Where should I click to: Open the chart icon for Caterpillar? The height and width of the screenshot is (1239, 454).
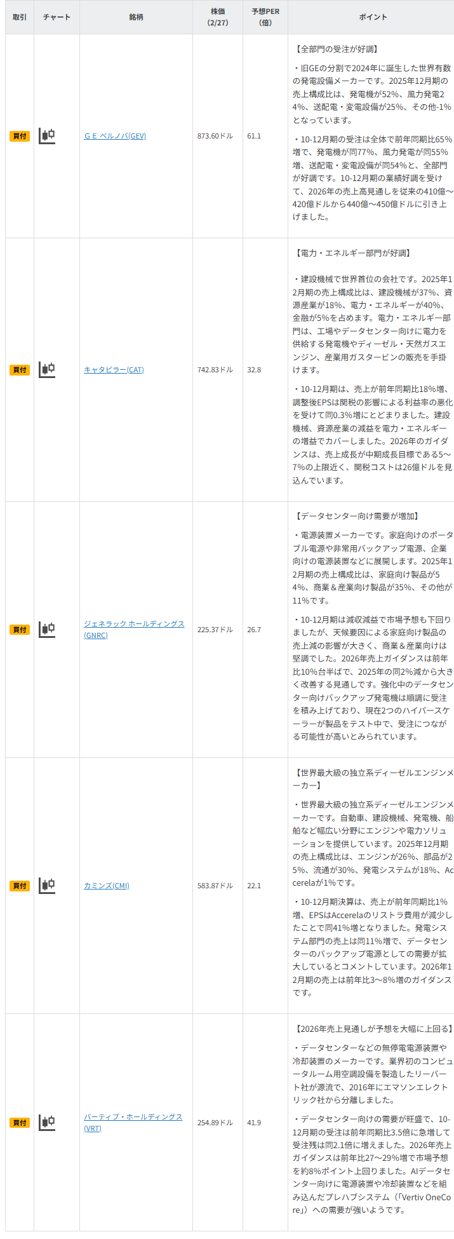point(47,370)
